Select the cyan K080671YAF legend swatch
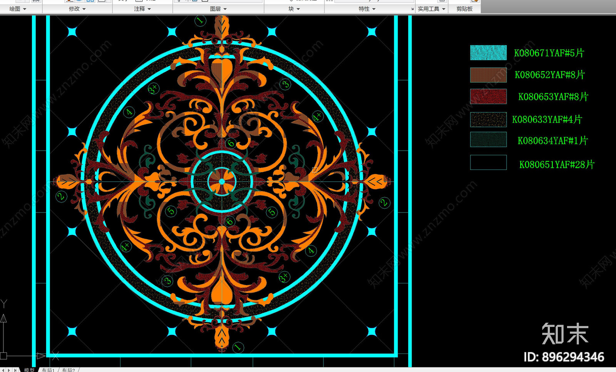The height and width of the screenshot is (372, 616). [488, 53]
